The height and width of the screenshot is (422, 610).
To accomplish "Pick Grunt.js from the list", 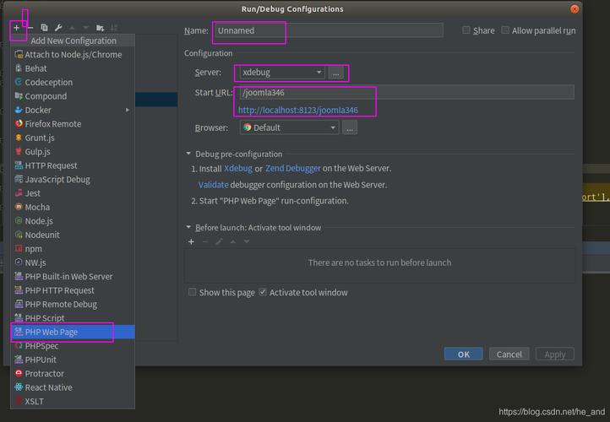I will pos(73,138).
